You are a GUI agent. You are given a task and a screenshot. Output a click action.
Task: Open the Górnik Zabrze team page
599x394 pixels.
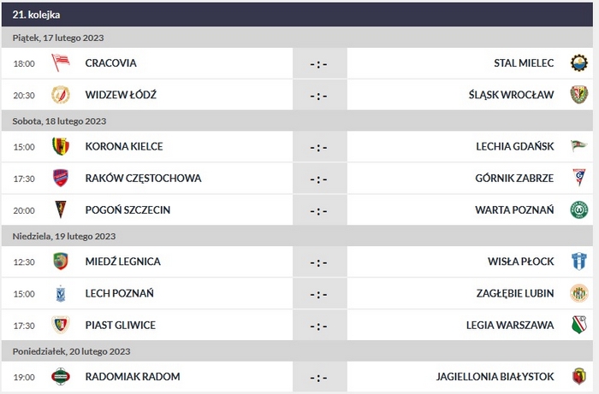[515, 179]
